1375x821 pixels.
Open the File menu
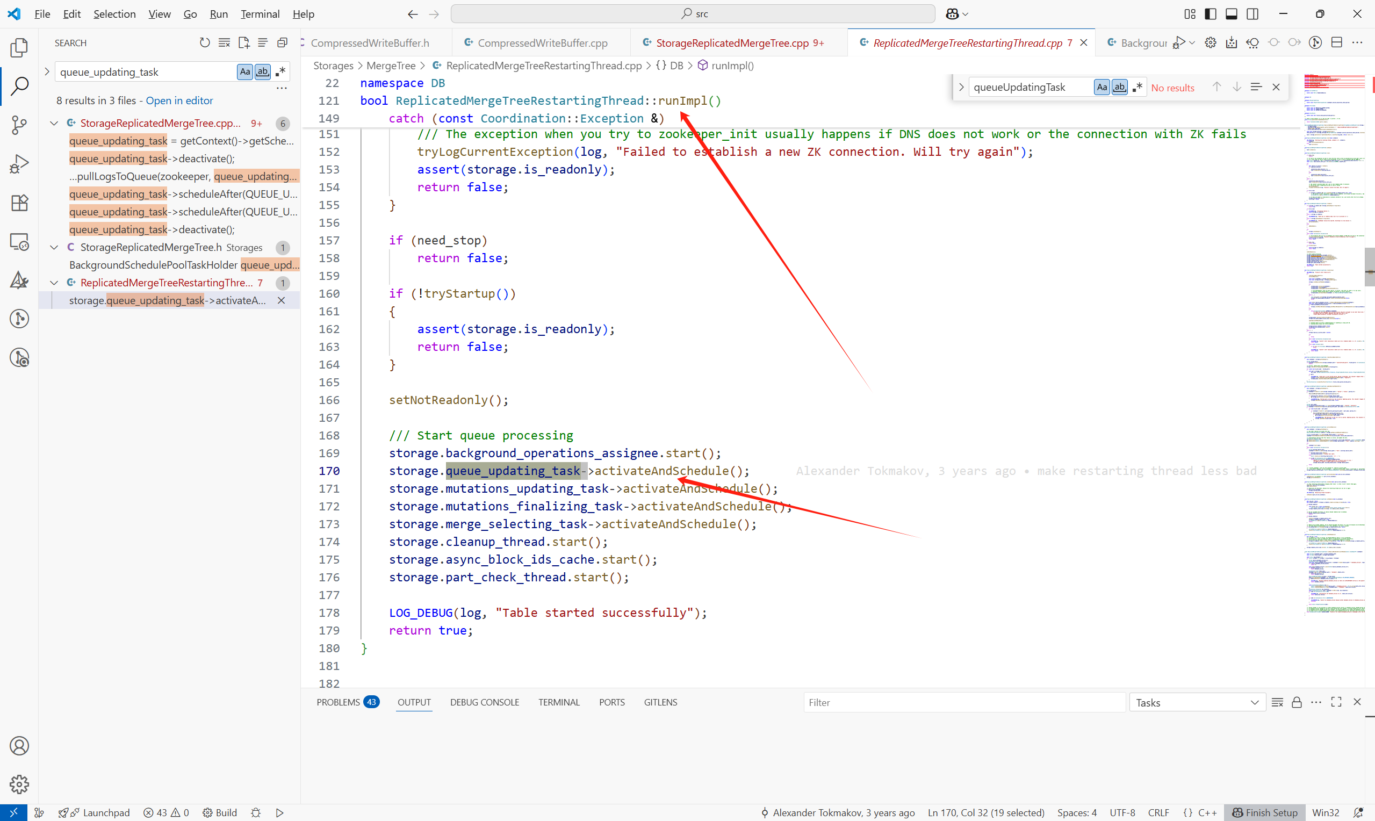pyautogui.click(x=42, y=14)
